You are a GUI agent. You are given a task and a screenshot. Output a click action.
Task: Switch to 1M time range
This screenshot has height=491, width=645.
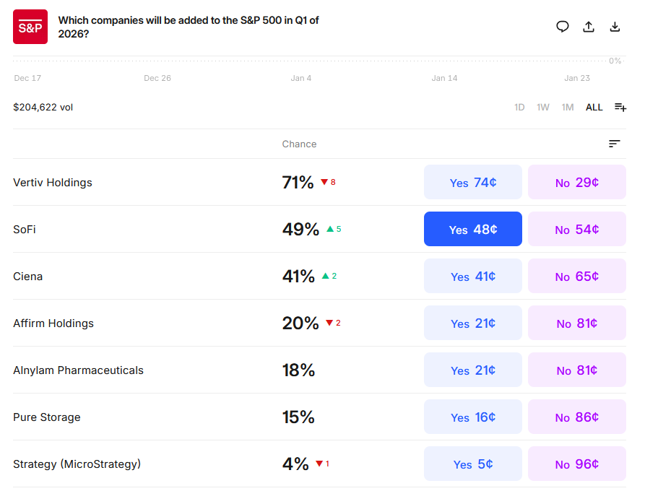point(568,108)
